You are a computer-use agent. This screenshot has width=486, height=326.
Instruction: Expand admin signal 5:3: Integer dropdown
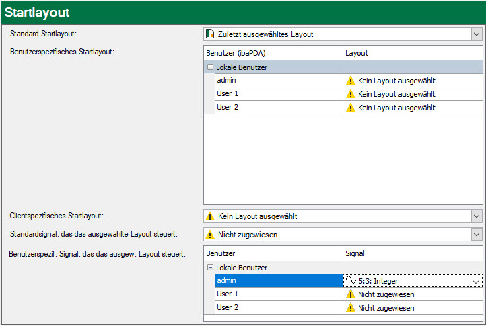(477, 281)
